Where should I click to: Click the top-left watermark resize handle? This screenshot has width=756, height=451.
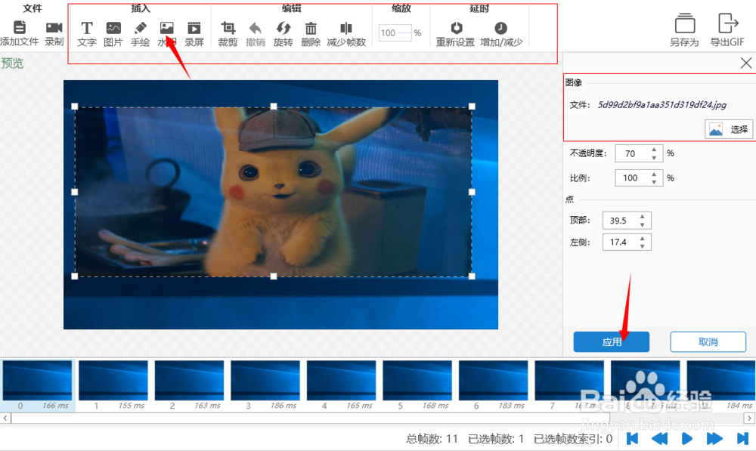75,107
